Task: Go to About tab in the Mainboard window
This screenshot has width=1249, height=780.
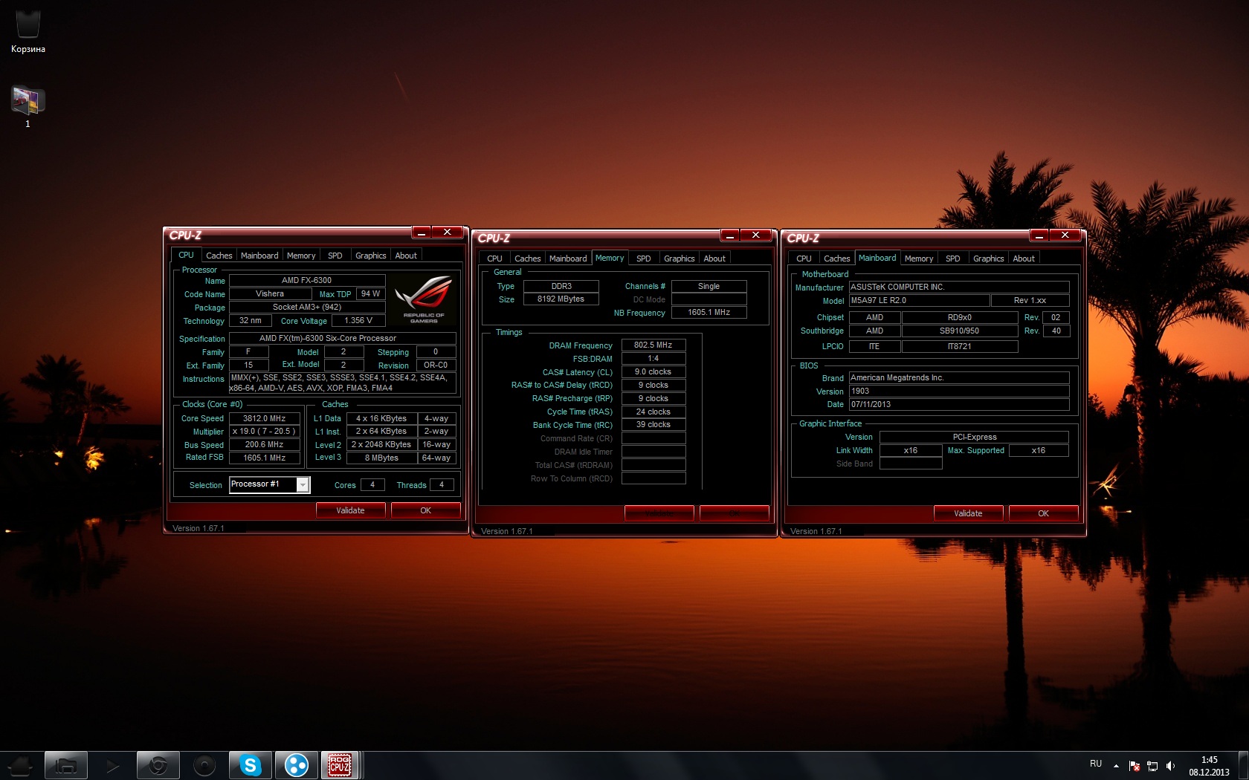Action: tap(1024, 259)
